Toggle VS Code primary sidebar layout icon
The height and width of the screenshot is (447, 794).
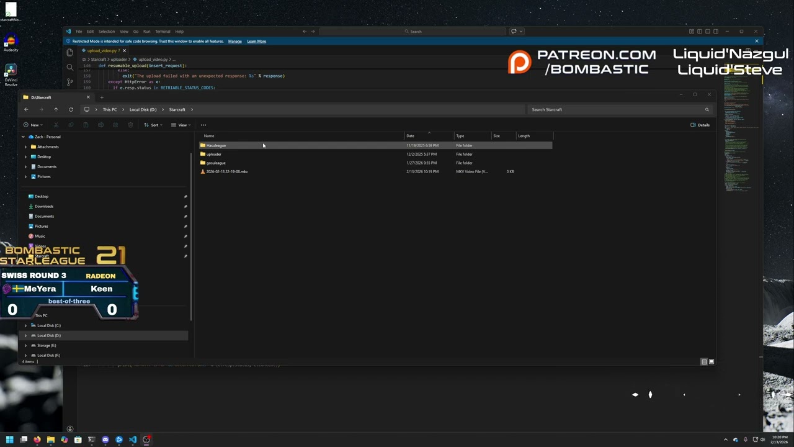699,31
